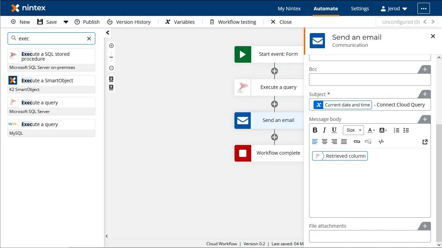Open the Save options dropdown arrow
This screenshot has width=442, height=248.
pyautogui.click(x=66, y=22)
